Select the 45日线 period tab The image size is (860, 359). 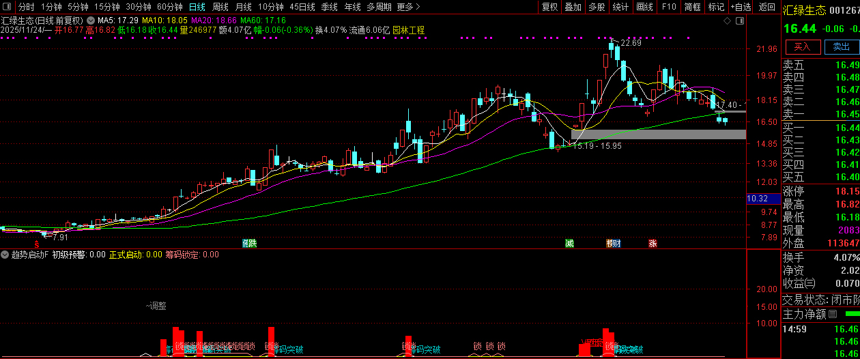coord(302,7)
